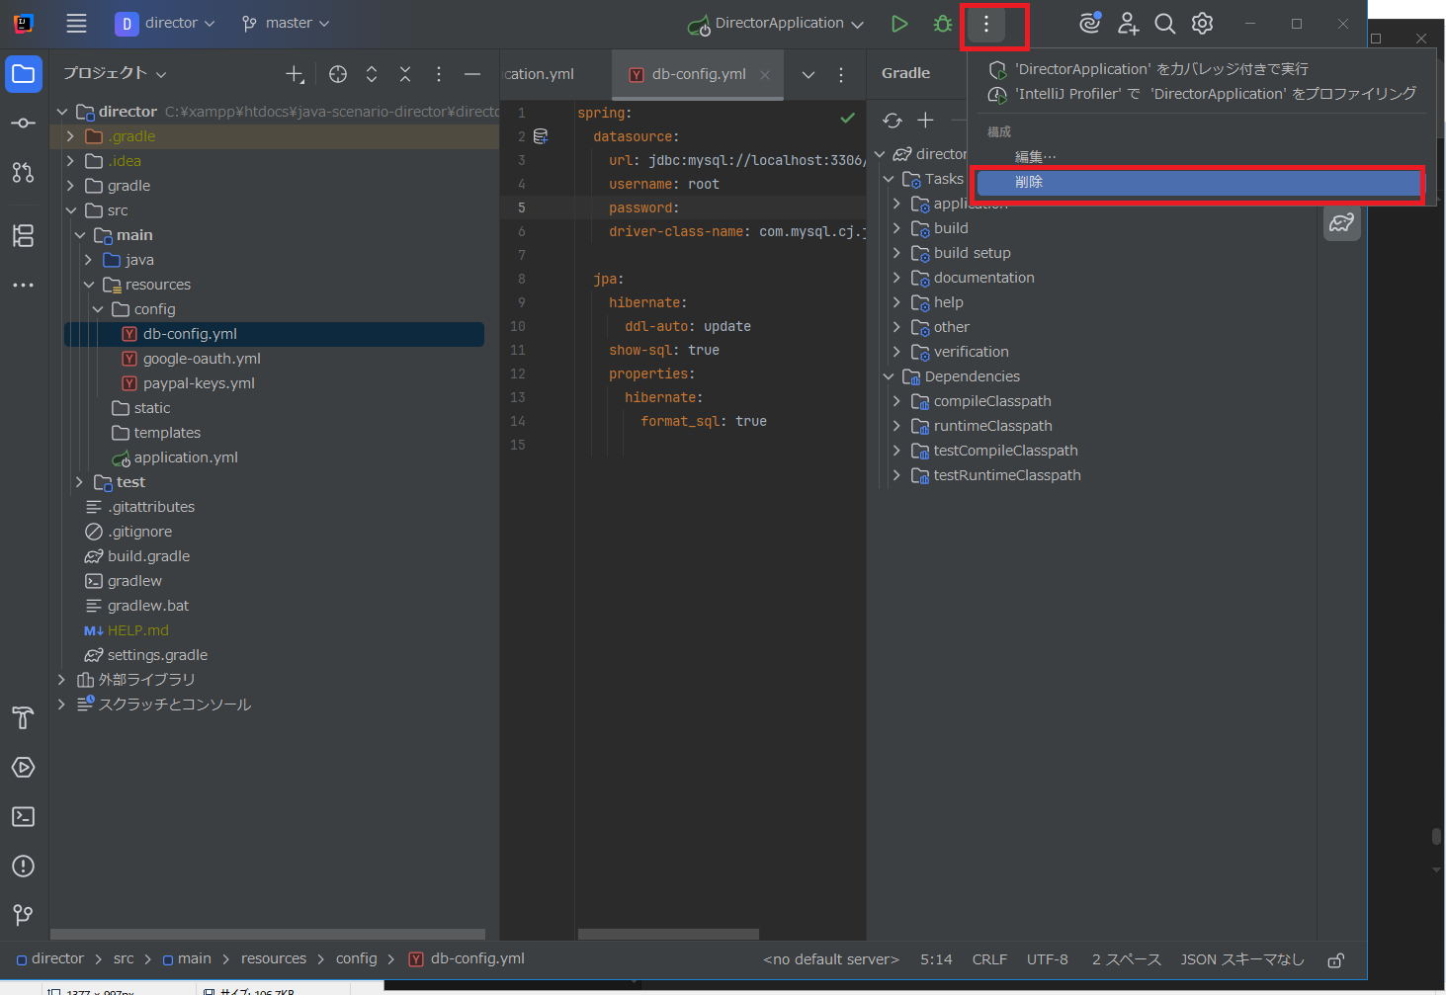Toggle the read-only lock in status bar

1335,958
